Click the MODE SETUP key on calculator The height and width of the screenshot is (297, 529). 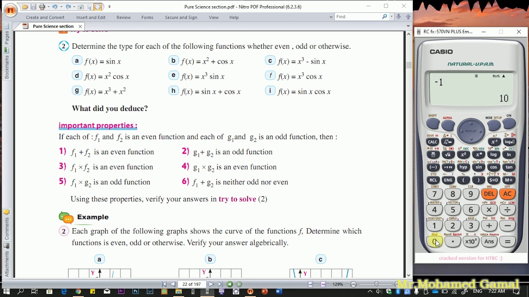[494, 125]
